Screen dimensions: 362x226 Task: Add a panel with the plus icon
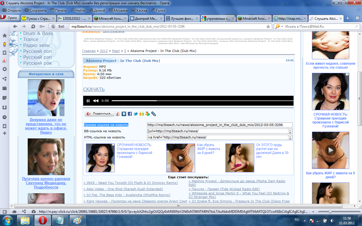[x=5, y=133]
